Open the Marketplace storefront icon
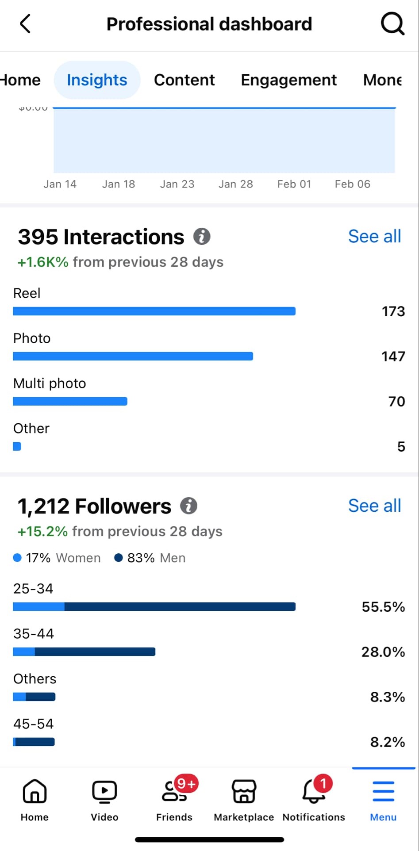This screenshot has width=419, height=851. (244, 798)
